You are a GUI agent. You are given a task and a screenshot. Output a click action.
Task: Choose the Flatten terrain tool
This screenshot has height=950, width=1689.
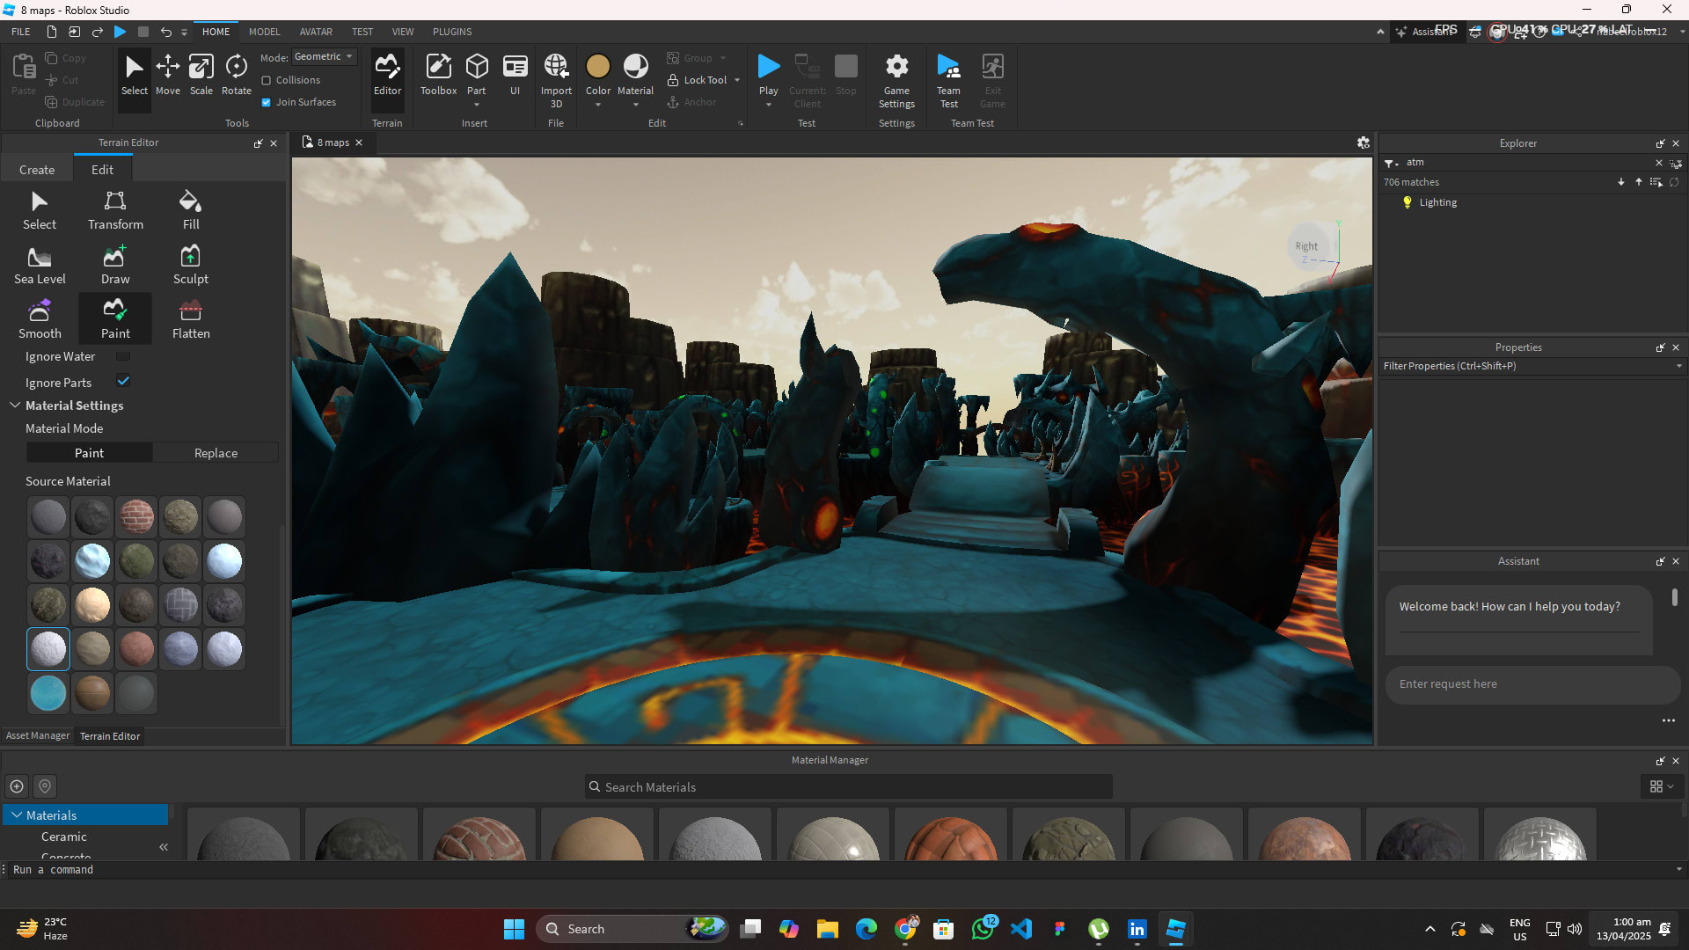(190, 319)
